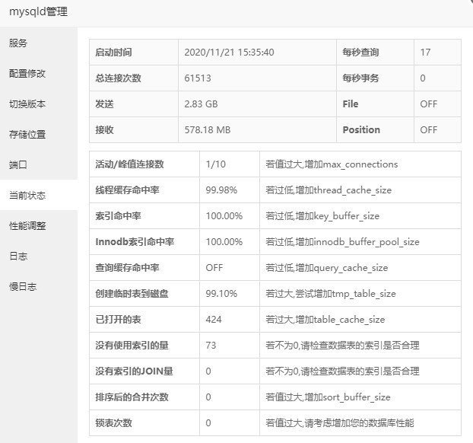Click the thread_cache_size hint text
The image size is (473, 443).
329,190
